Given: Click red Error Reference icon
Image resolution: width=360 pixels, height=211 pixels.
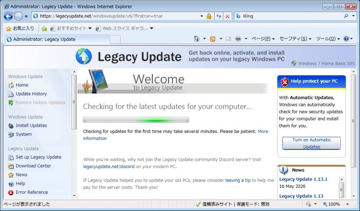Looking at the screenshot, I should coord(11,193).
